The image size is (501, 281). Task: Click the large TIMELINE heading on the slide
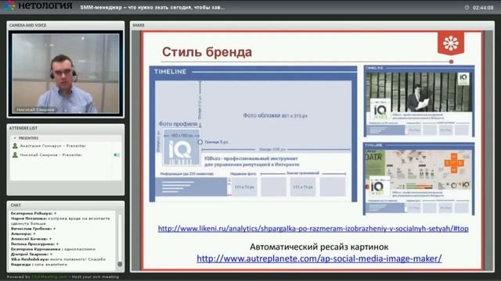coord(171,72)
